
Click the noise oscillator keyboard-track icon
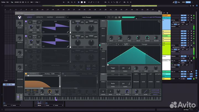coord(88,66)
